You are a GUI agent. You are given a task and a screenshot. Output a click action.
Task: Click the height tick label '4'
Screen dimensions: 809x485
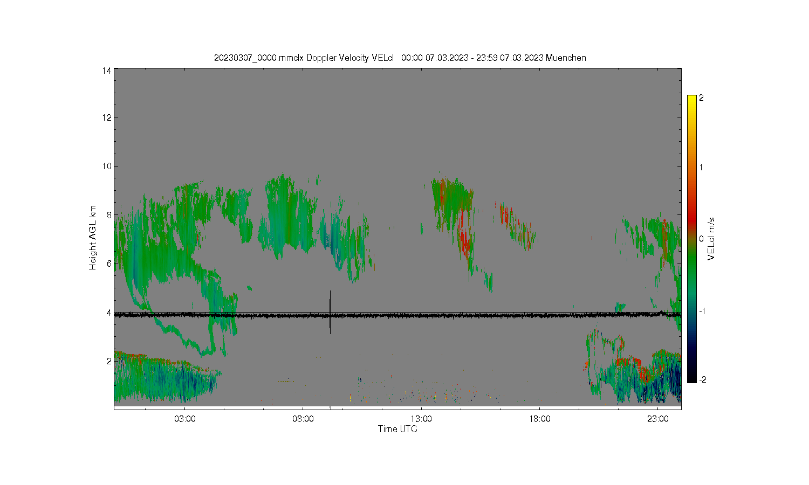coord(109,313)
